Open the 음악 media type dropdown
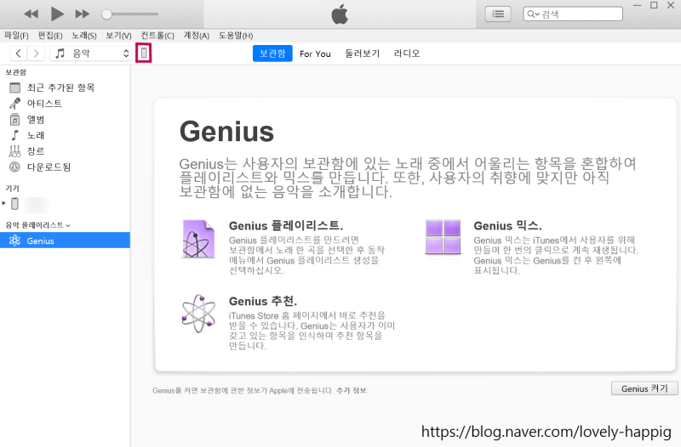This screenshot has width=681, height=447. click(91, 54)
